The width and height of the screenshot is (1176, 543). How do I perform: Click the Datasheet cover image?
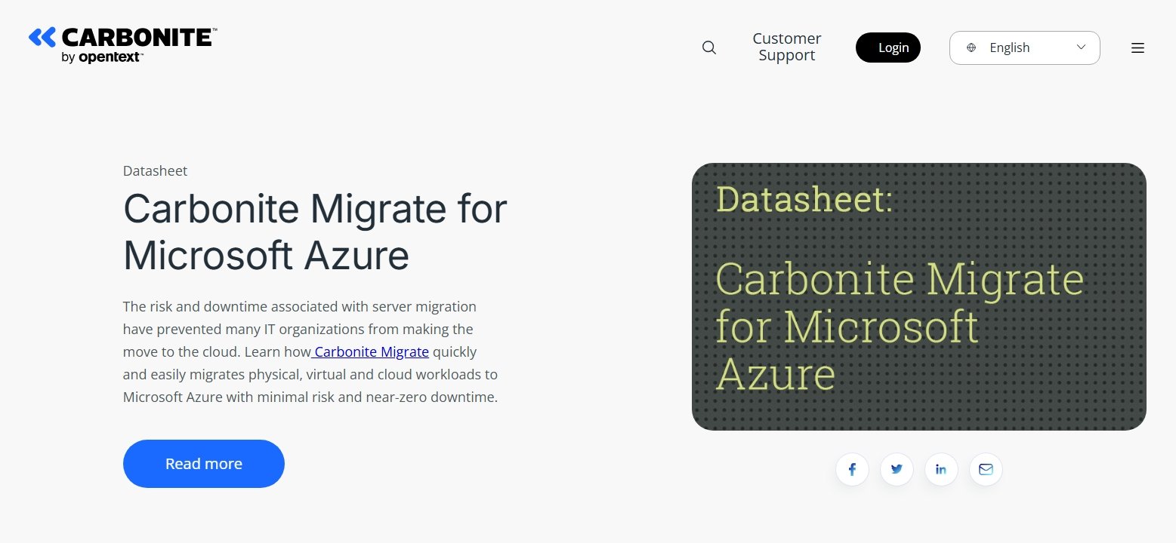918,296
